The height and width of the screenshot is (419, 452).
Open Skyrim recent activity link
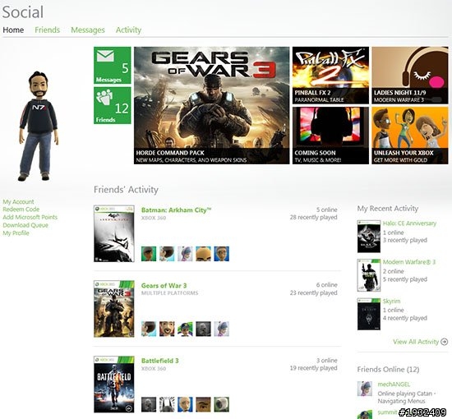[391, 302]
